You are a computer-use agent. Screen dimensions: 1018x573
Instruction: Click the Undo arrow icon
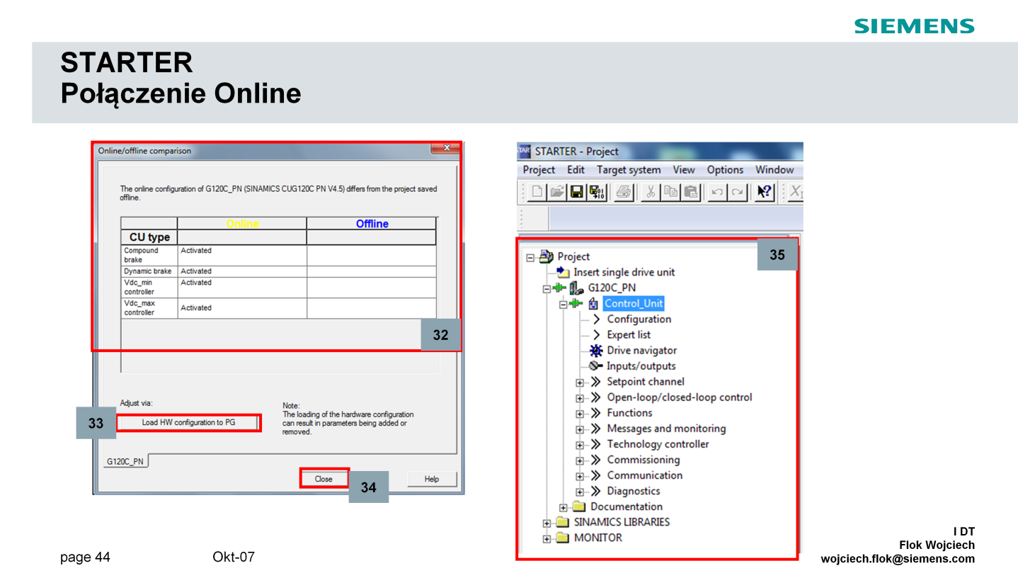pyautogui.click(x=718, y=191)
